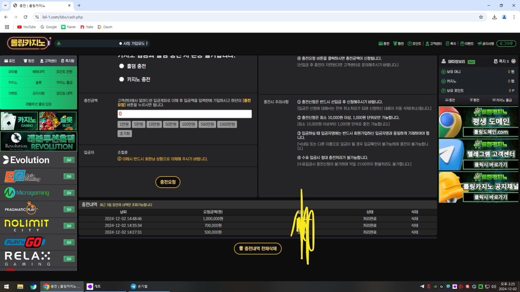Reload the page using the refresh icon

pyautogui.click(x=26, y=17)
